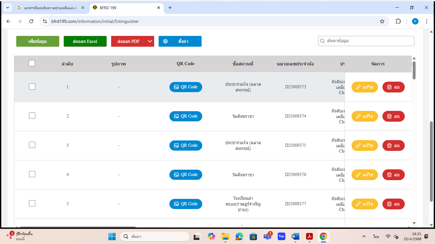Edit (แก้ไข) row 3 entry
Viewport: 435px width, 244px height.
pyautogui.click(x=365, y=146)
